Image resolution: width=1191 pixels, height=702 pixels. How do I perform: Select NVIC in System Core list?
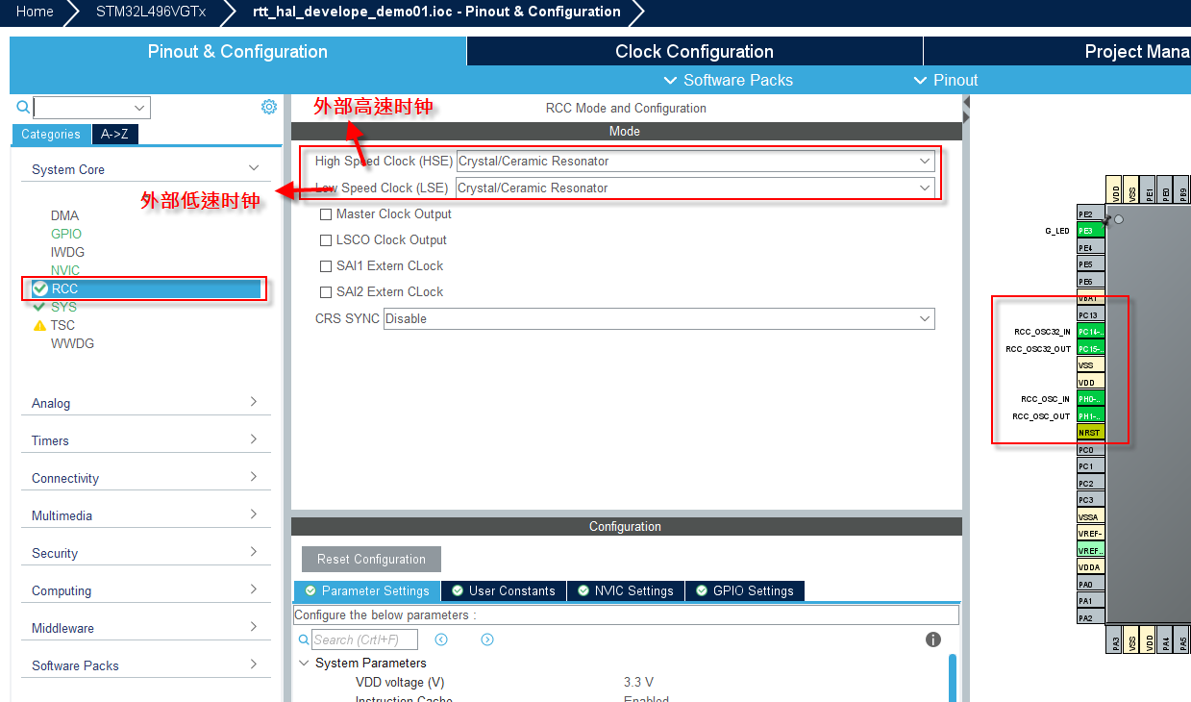pyautogui.click(x=65, y=270)
